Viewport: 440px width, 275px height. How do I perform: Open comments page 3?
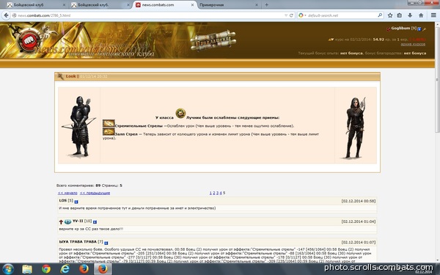click(x=217, y=193)
